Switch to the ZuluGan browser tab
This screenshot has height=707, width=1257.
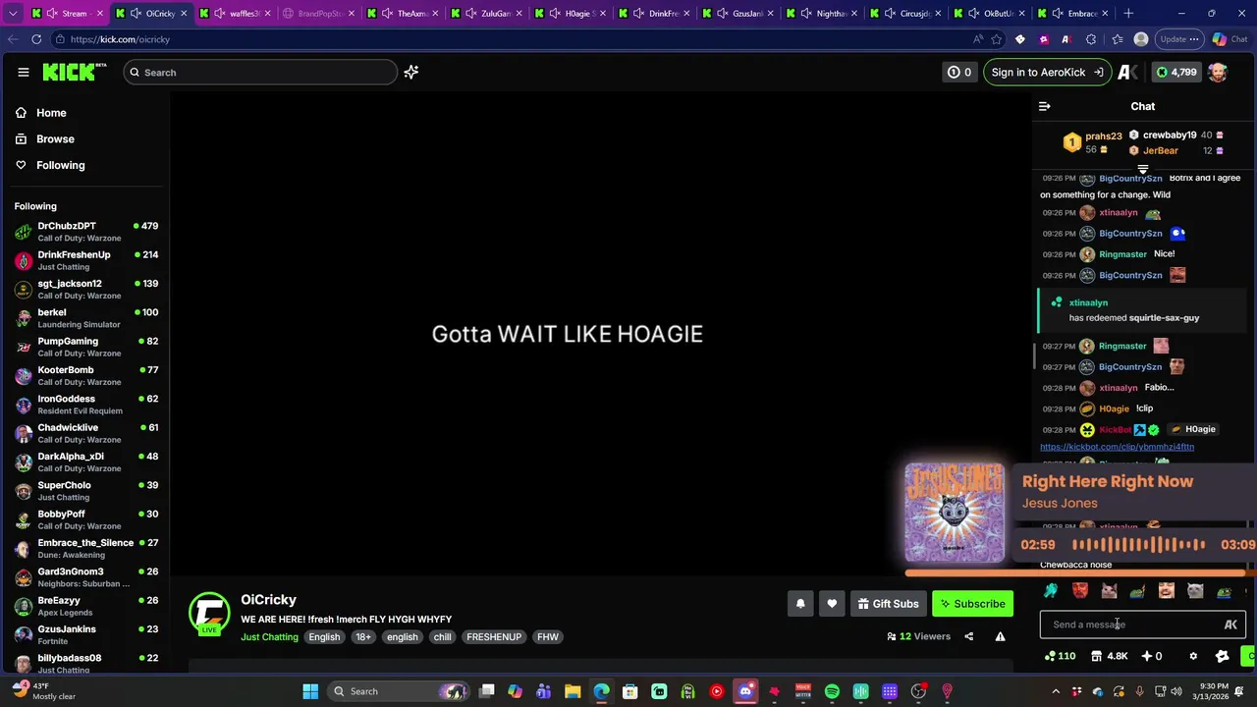tap(488, 14)
